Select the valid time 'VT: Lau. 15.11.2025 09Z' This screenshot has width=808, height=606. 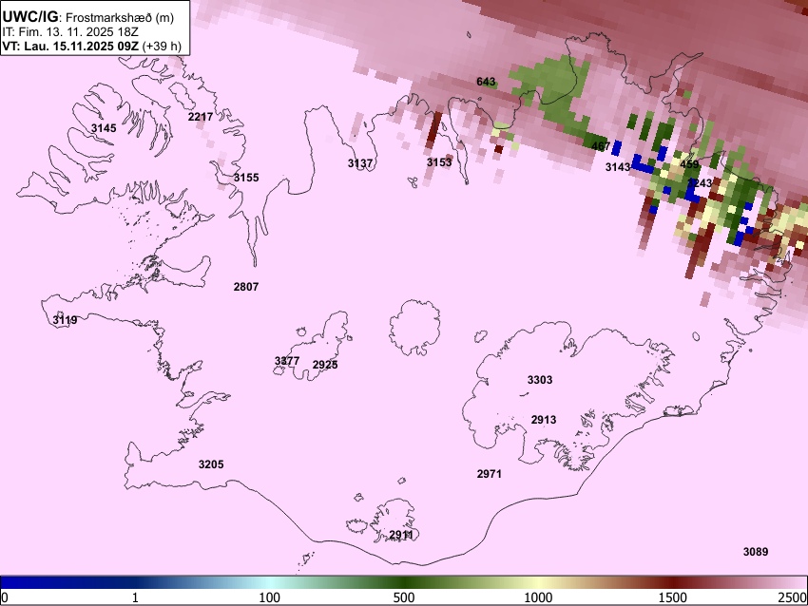click(70, 47)
